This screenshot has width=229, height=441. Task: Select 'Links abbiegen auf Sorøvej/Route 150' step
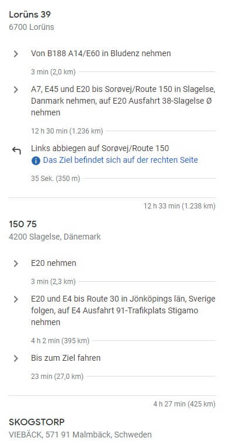point(100,148)
